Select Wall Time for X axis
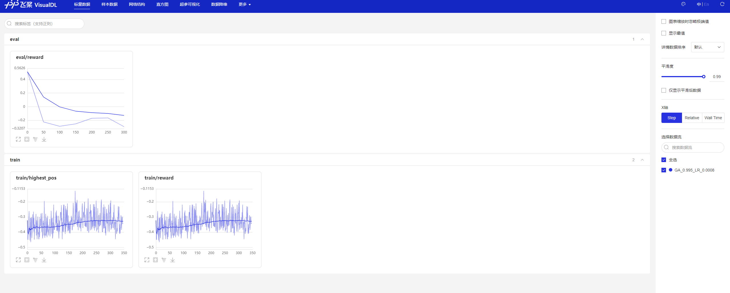 [713, 118]
